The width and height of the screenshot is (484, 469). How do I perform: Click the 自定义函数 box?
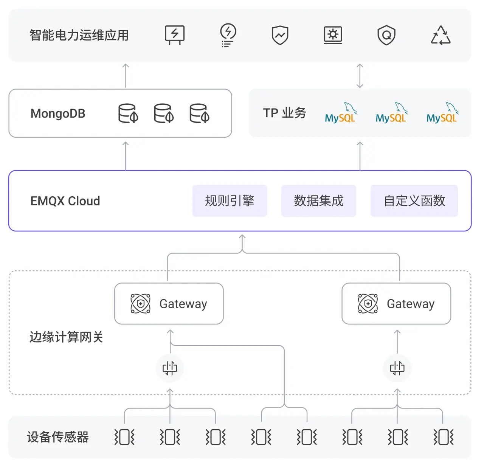point(414,201)
